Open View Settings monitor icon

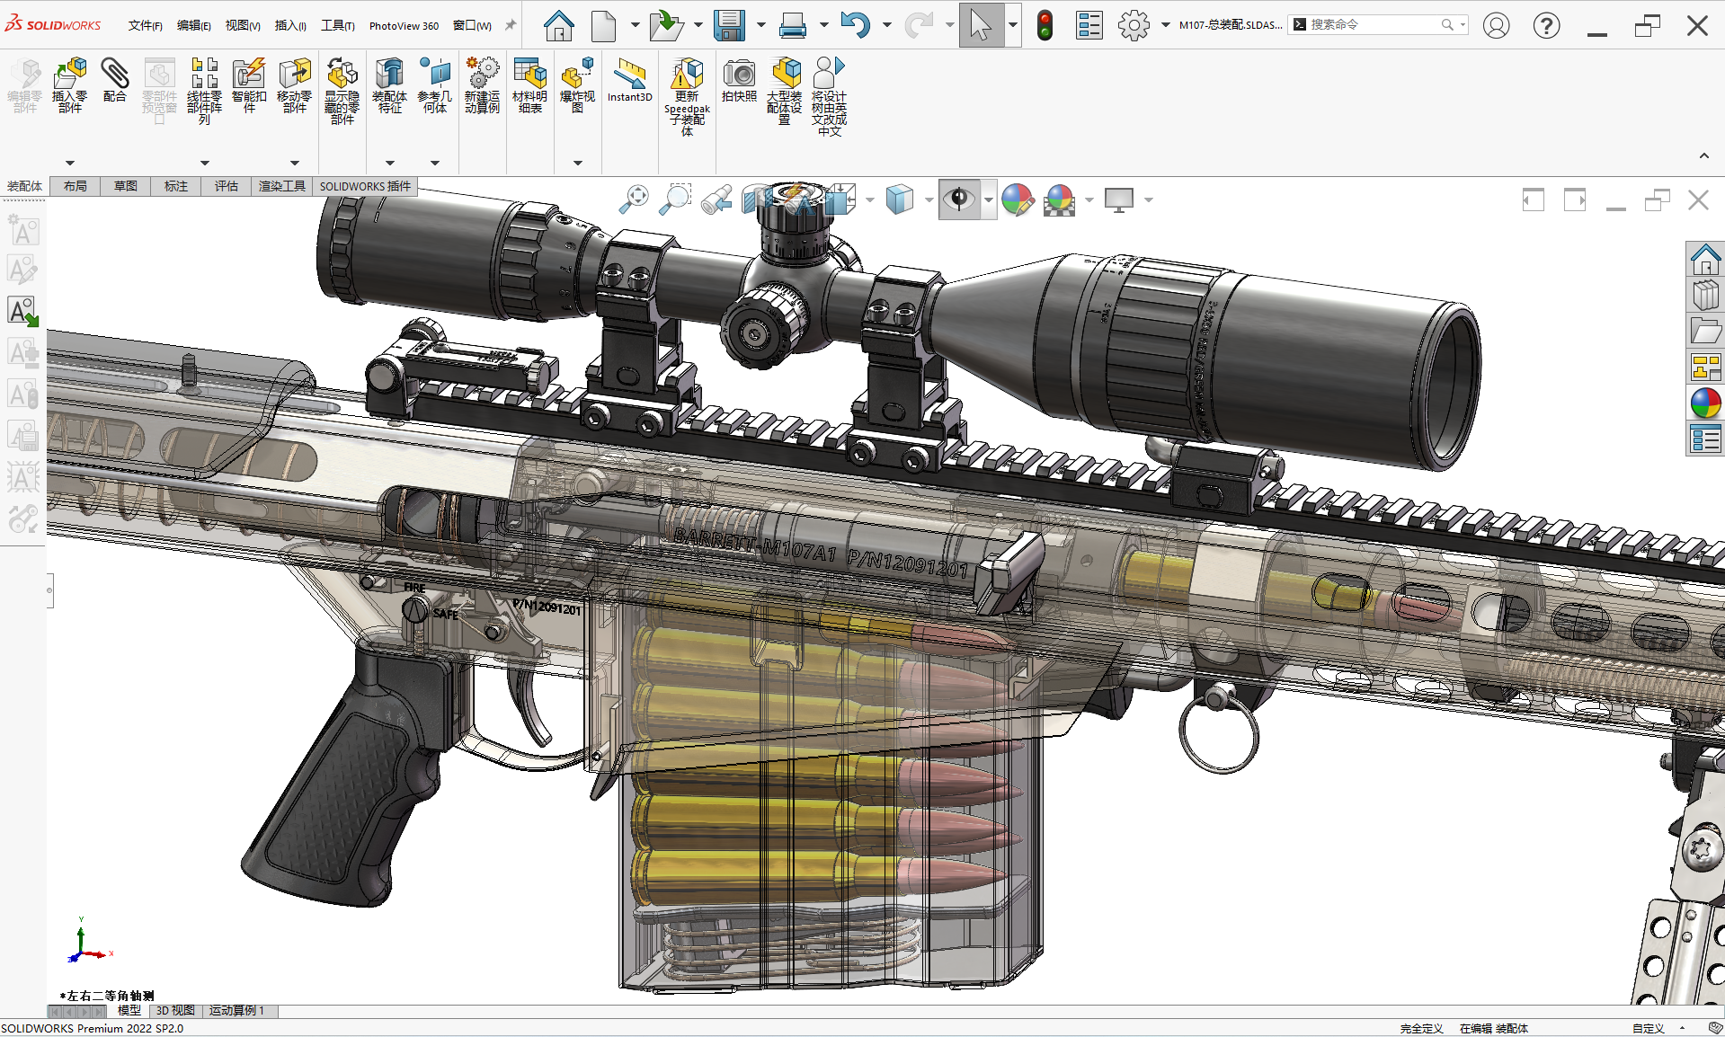(1119, 199)
